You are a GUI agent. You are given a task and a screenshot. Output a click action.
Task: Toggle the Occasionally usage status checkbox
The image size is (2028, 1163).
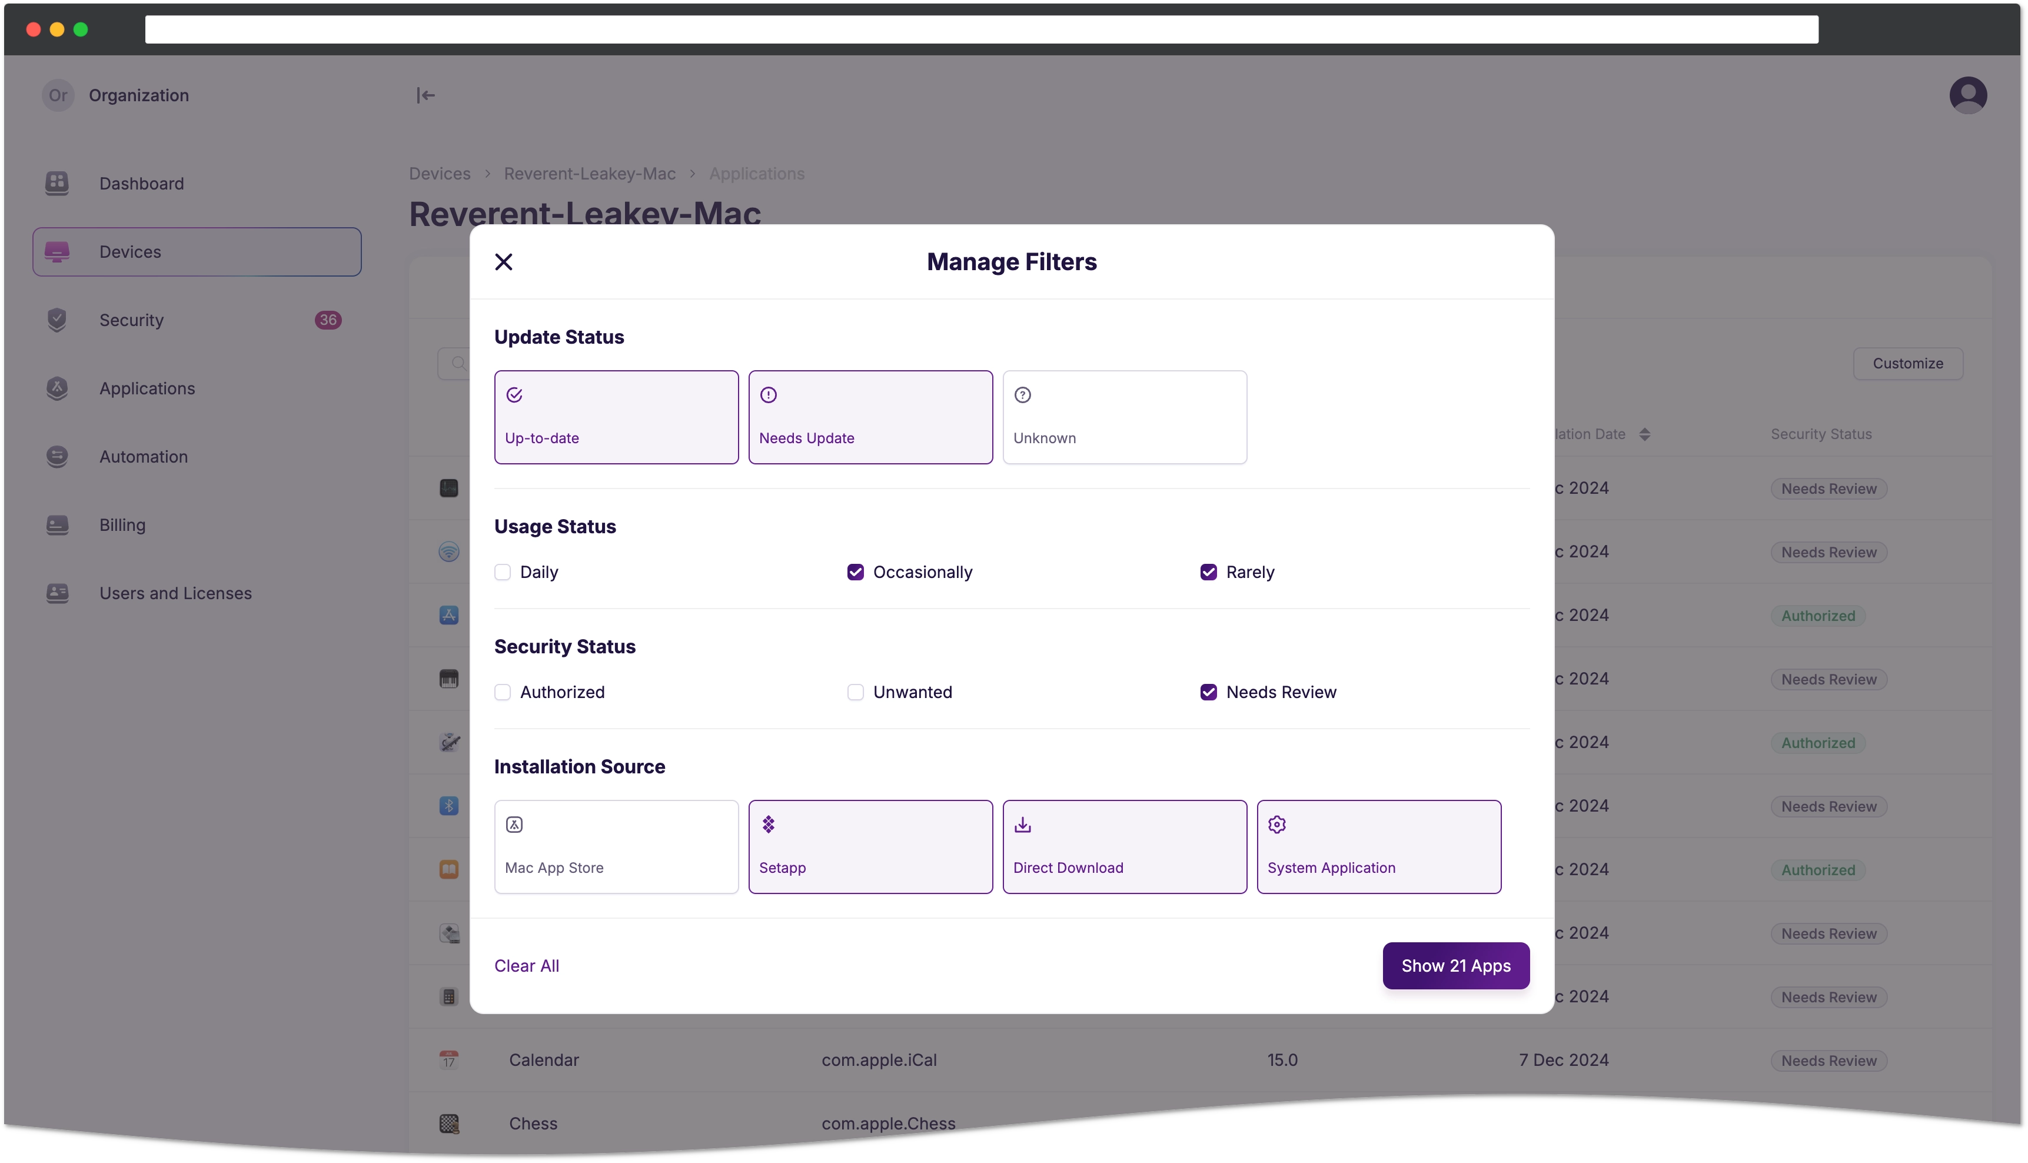[855, 571]
